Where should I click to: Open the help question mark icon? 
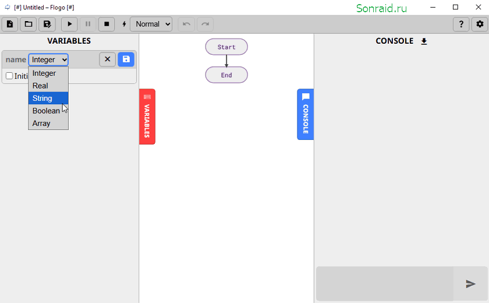tap(461, 24)
